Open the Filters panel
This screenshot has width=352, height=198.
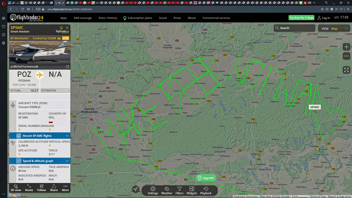point(179,190)
